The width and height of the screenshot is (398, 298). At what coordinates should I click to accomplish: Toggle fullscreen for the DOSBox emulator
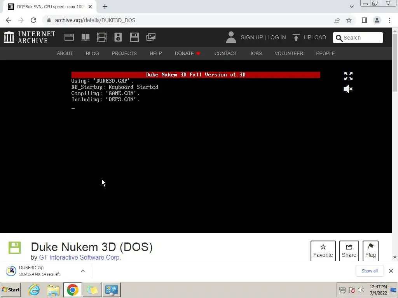point(348,76)
